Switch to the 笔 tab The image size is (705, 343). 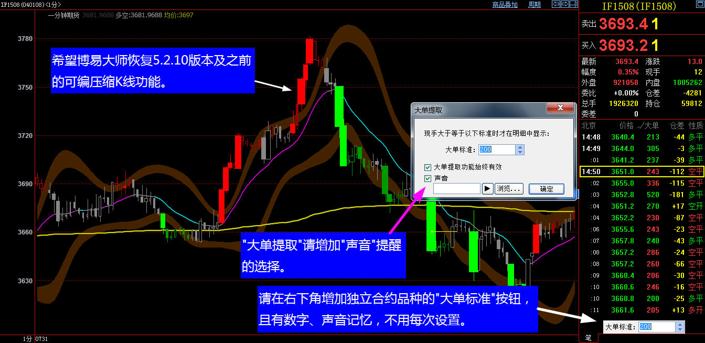pos(588,338)
